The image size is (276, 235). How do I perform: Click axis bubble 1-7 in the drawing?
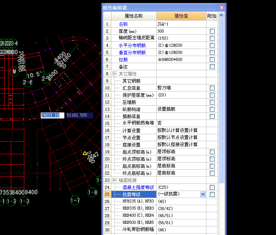coord(75,200)
